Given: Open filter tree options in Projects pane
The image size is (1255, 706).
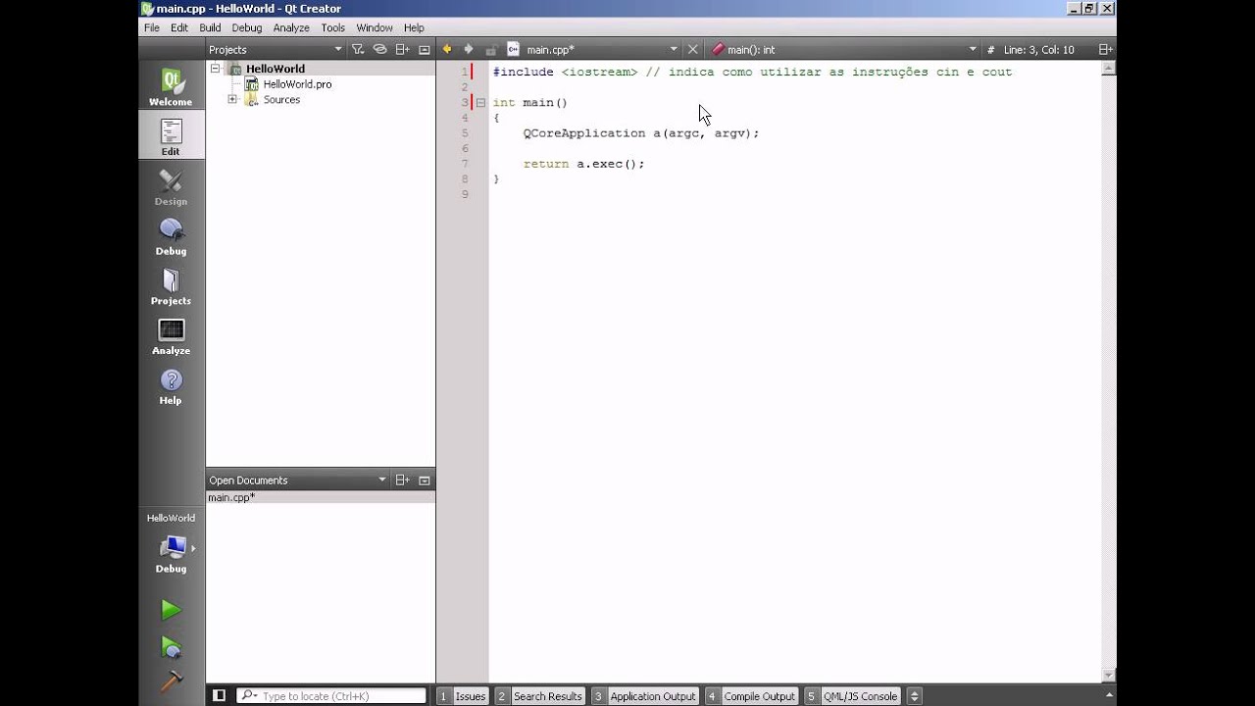Looking at the screenshot, I should coord(358,49).
